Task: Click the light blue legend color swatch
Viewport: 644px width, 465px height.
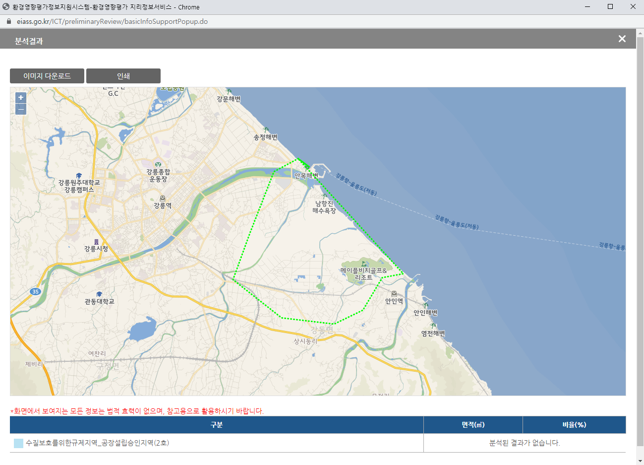Action: click(x=18, y=443)
